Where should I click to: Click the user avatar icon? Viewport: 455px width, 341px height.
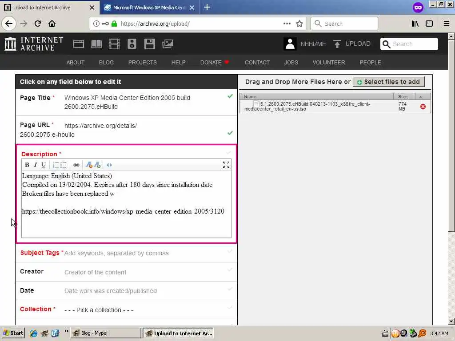pos(290,44)
